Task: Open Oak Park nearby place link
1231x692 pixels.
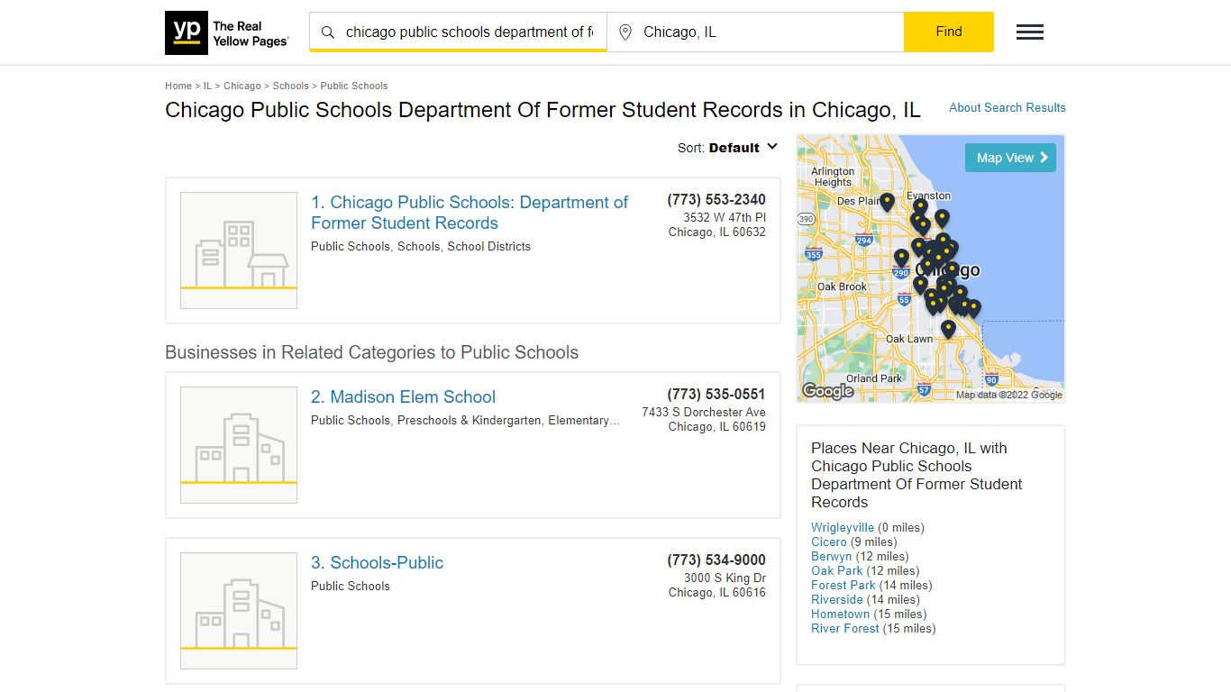Action: [x=837, y=570]
